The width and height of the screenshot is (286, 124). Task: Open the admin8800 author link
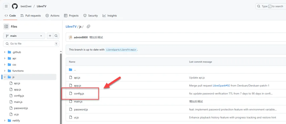(x=81, y=38)
